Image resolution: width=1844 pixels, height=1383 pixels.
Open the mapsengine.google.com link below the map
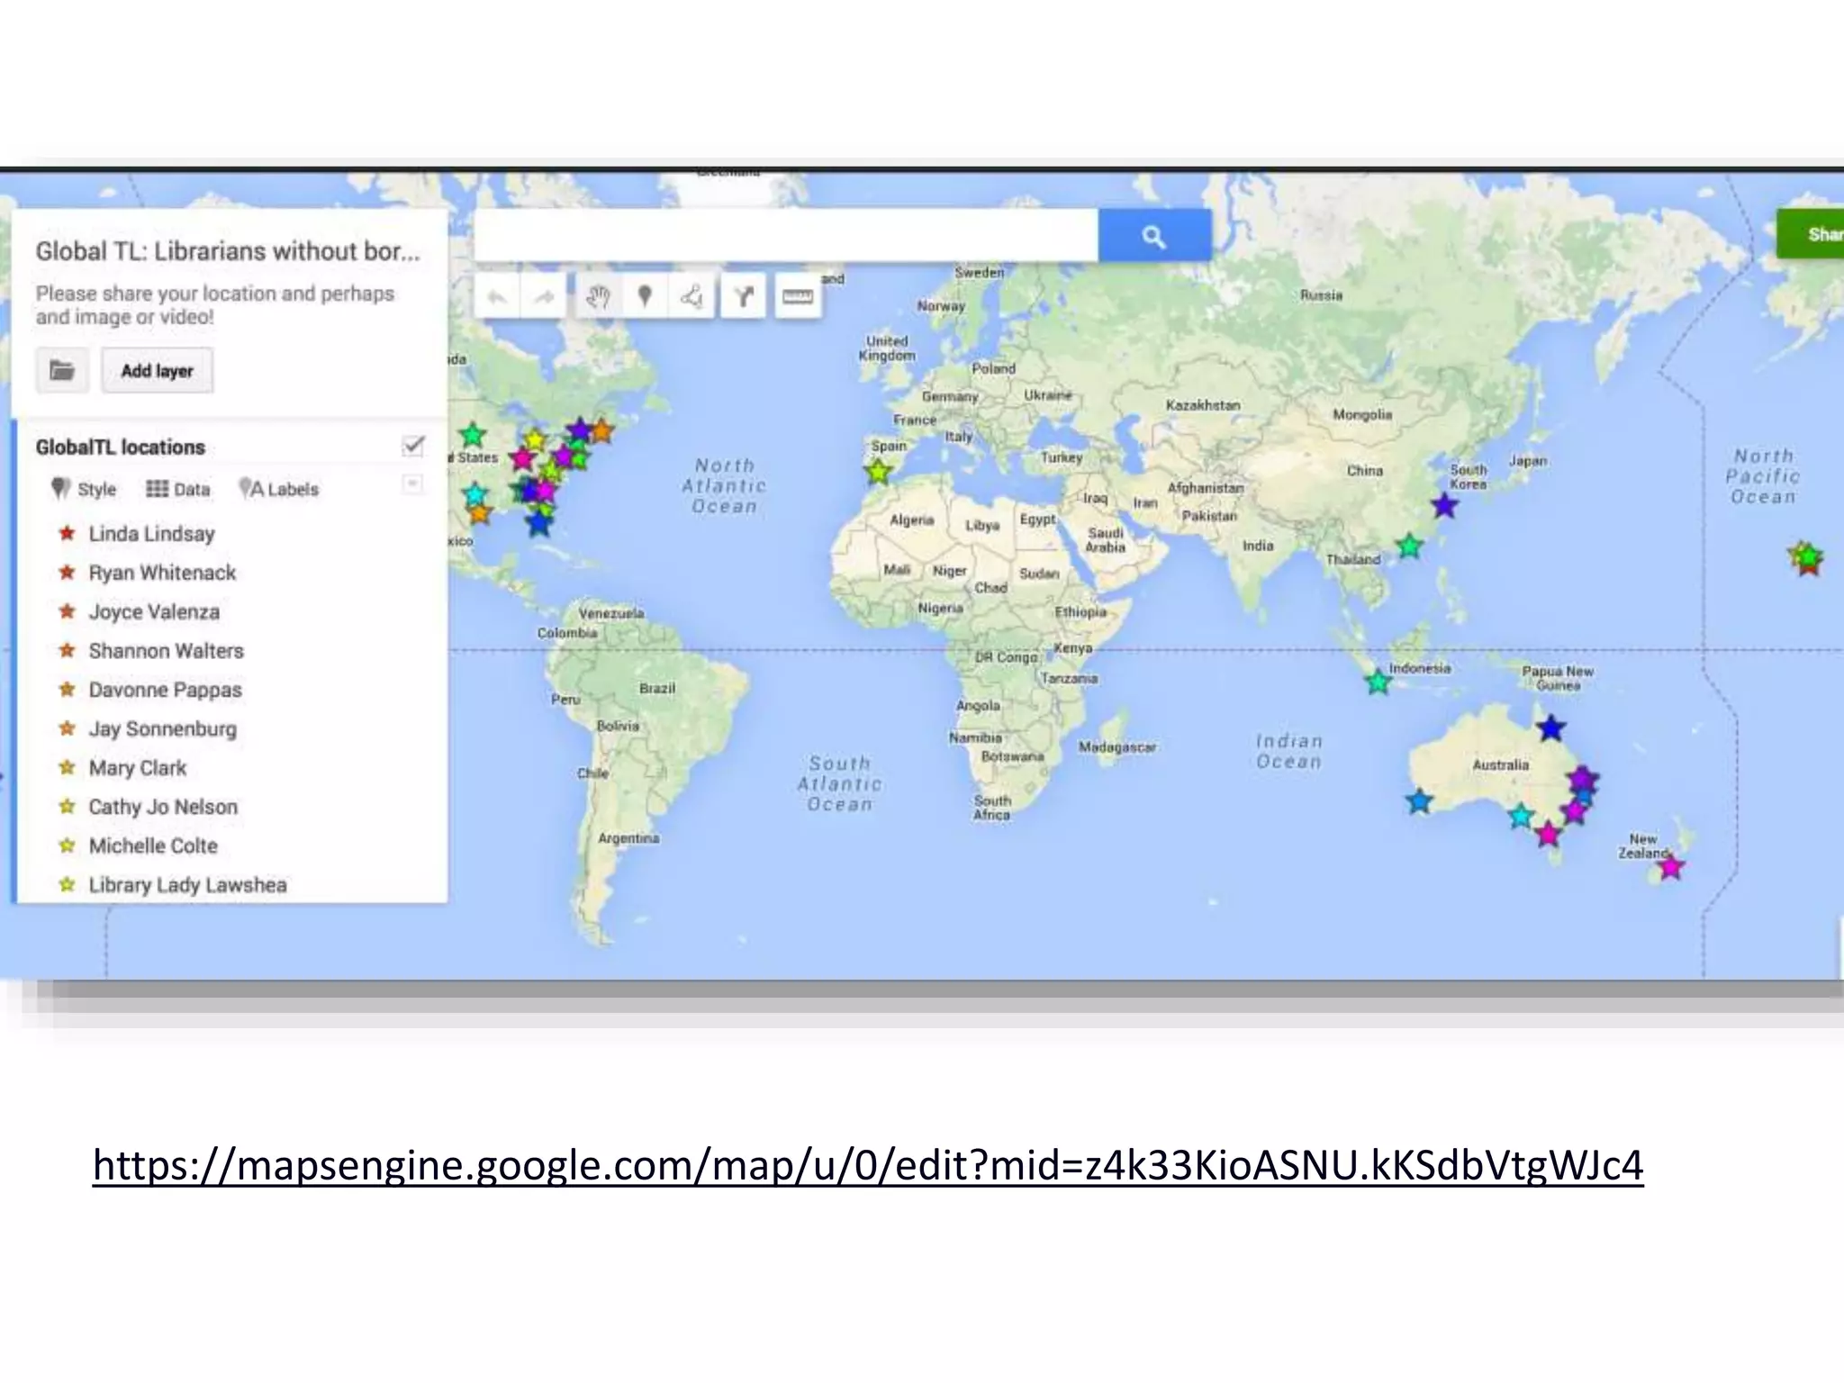point(868,1165)
